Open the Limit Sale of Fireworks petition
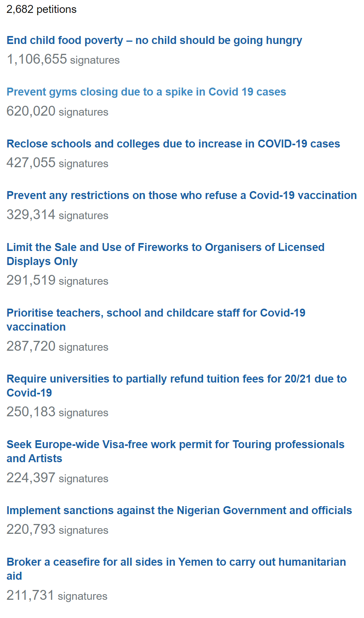364x618 pixels. point(165,248)
